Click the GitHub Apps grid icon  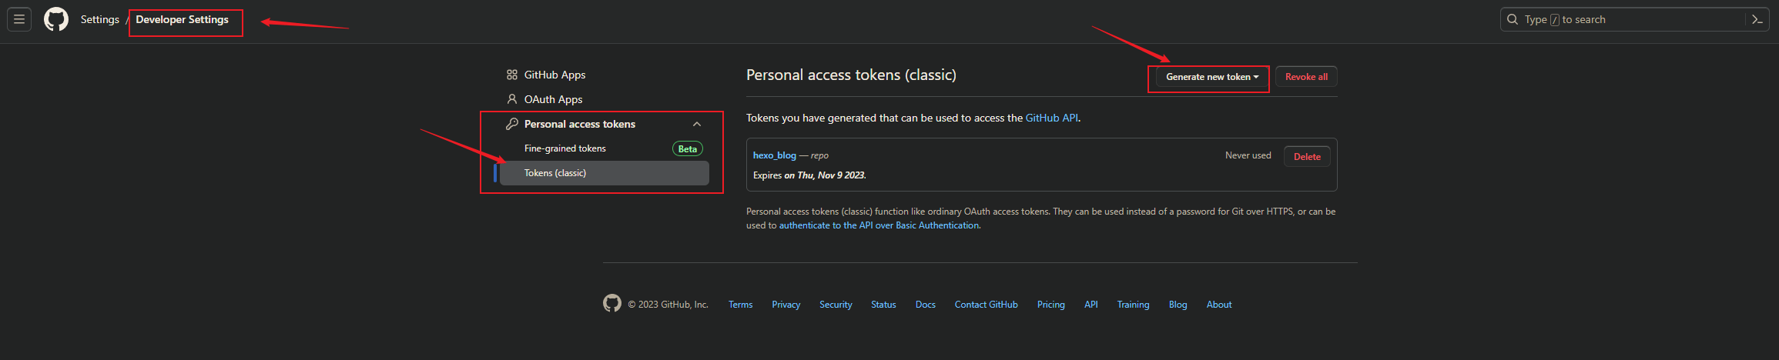coord(512,75)
